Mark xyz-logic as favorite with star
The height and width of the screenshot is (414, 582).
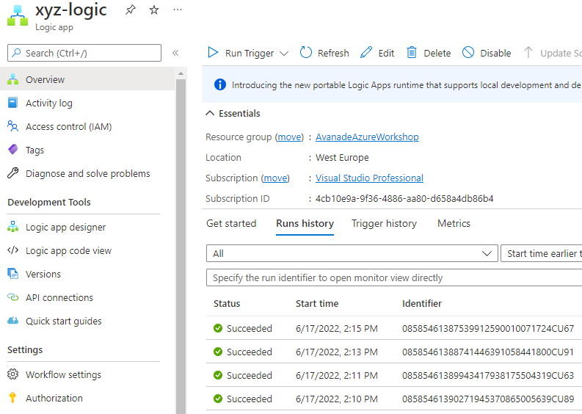click(153, 10)
